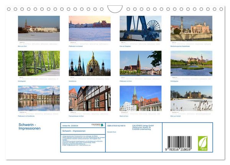The image size is (230, 165).
Task: Open the golden dome castle towers photo
Action: 90,63
